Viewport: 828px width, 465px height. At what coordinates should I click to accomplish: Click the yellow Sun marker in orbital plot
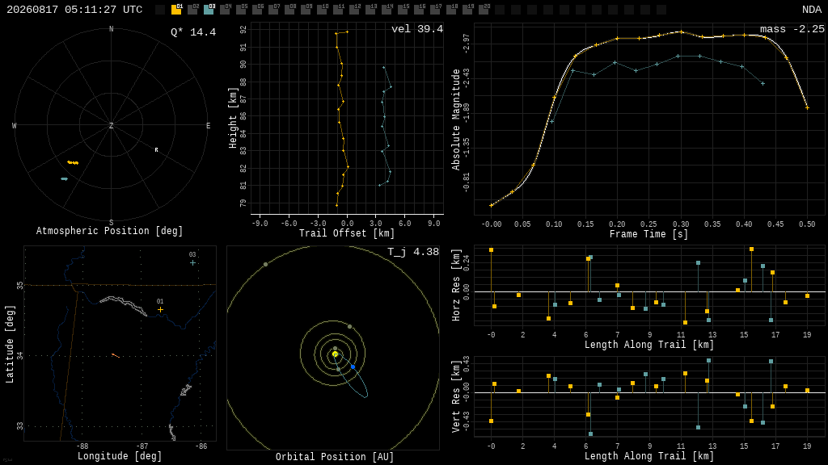pyautogui.click(x=335, y=354)
